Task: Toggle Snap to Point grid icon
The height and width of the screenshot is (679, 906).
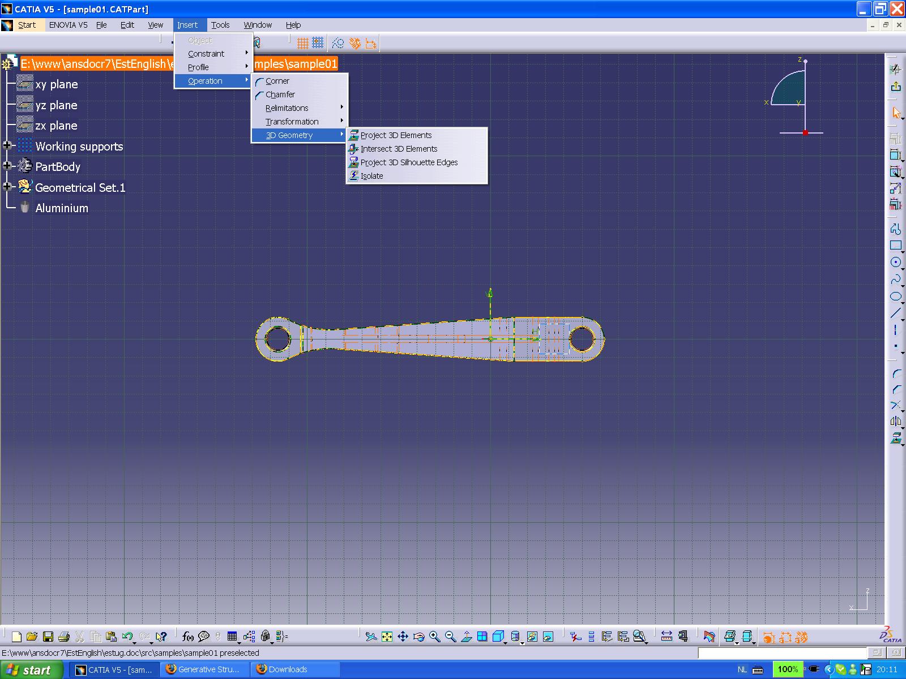Action: point(318,43)
